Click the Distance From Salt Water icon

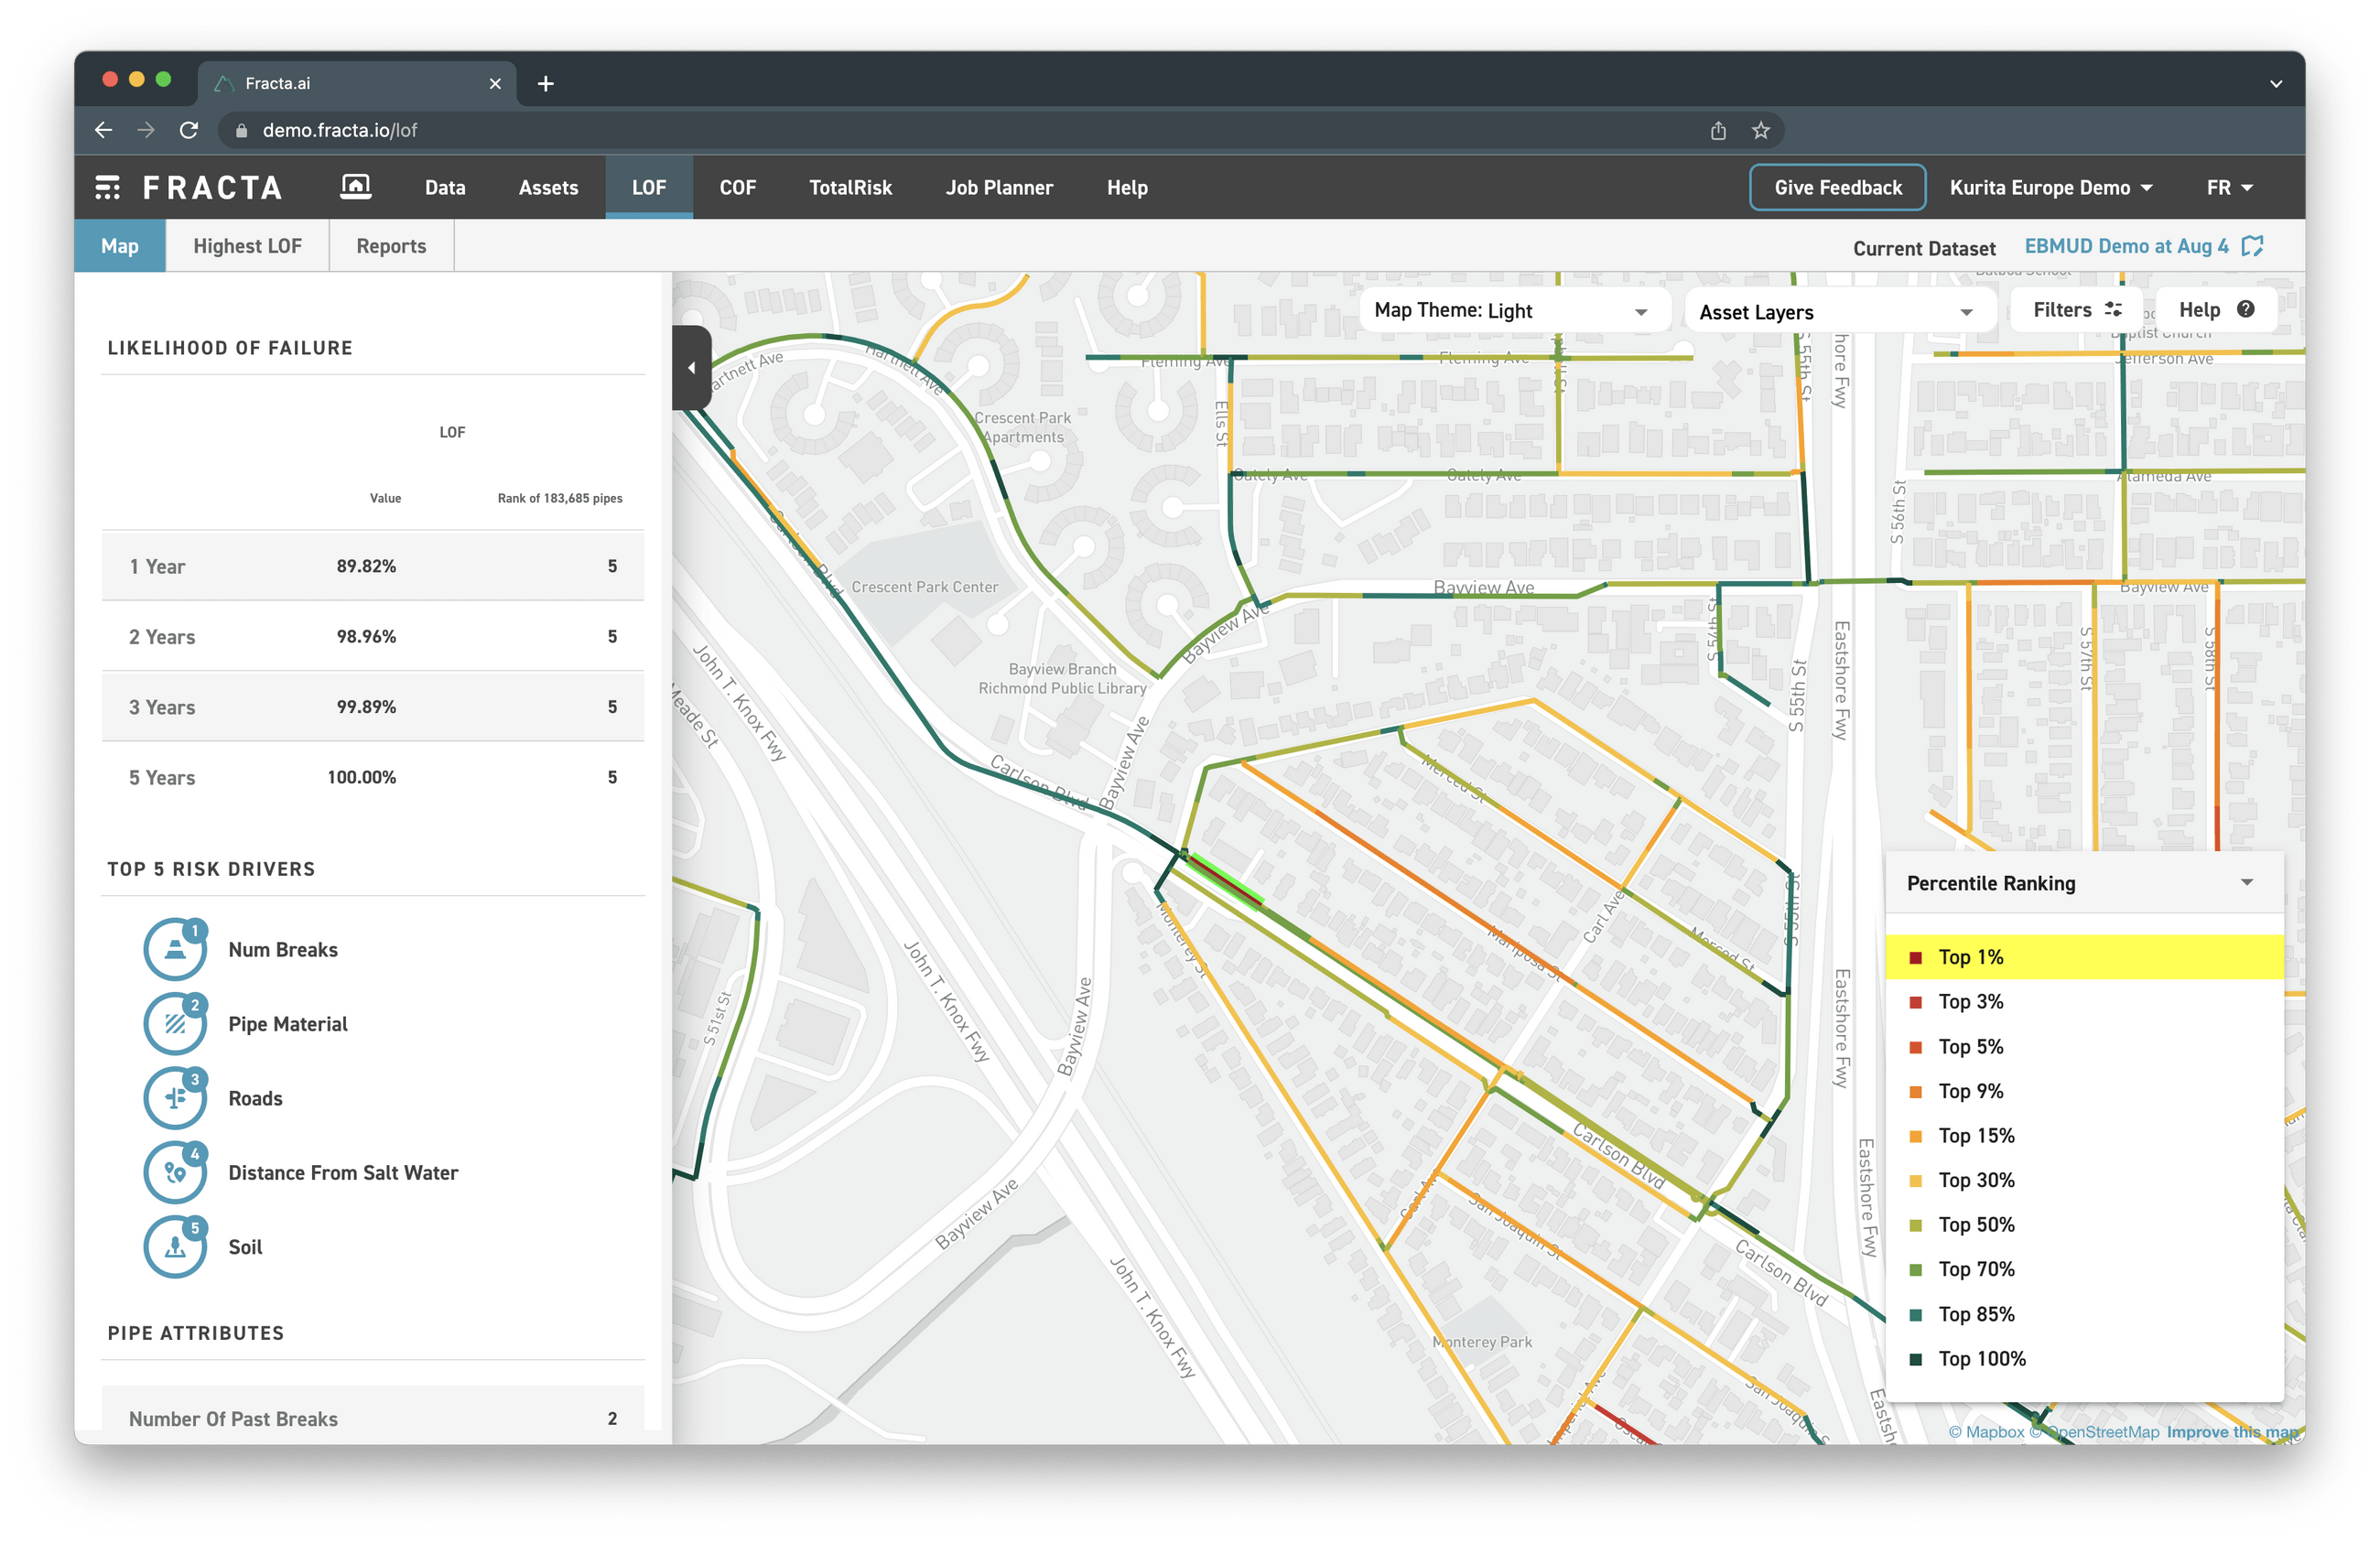[175, 1172]
